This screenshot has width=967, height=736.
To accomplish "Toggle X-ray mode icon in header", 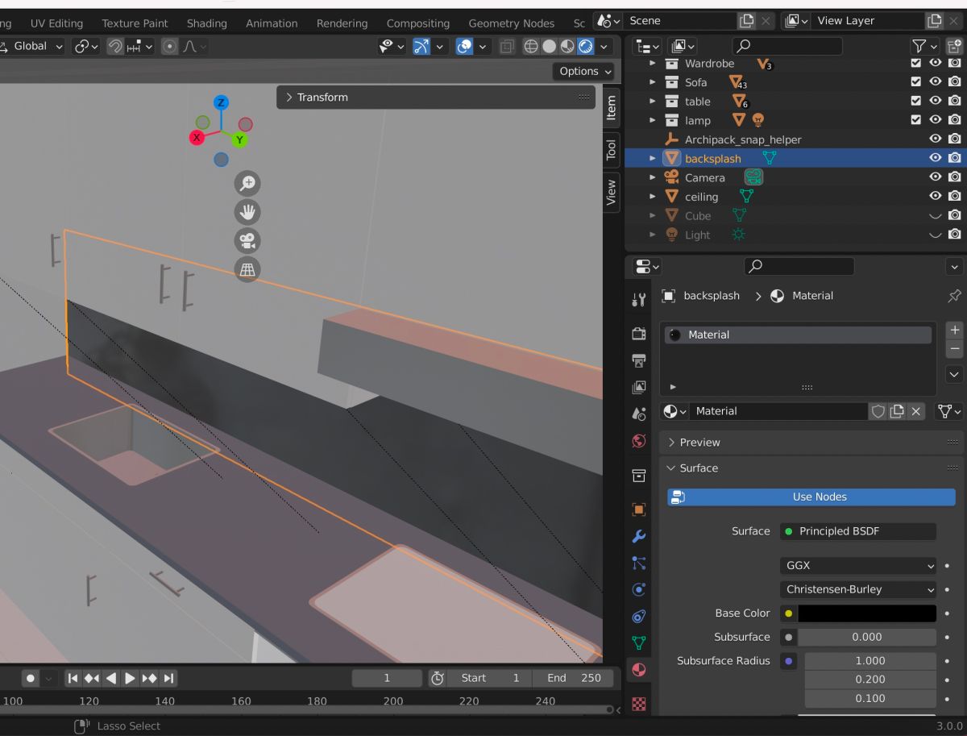I will click(x=507, y=46).
